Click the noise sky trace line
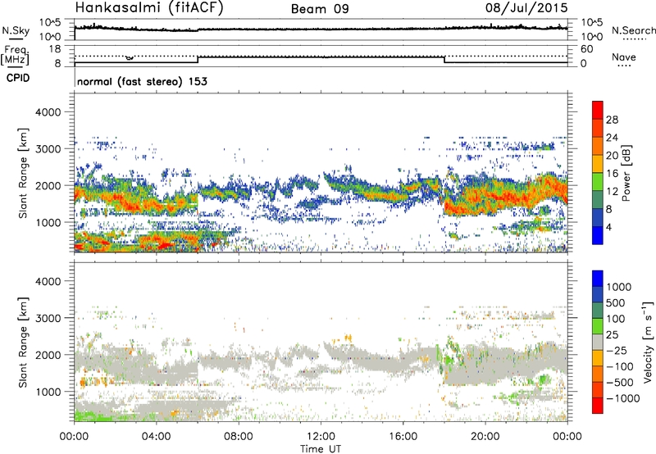 tap(321, 29)
